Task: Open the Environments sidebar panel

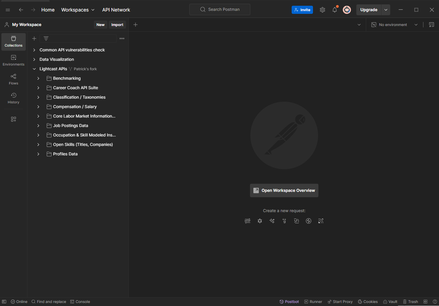Action: [x=14, y=60]
